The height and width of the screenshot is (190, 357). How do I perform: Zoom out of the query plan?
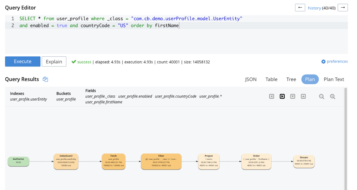(321, 96)
